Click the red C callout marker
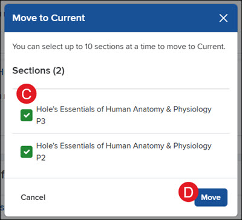 (x=27, y=94)
